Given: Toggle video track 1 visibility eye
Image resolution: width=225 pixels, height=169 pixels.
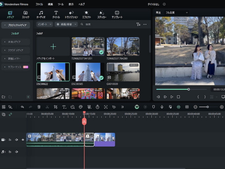Looking at the screenshot, I should tap(23, 140).
